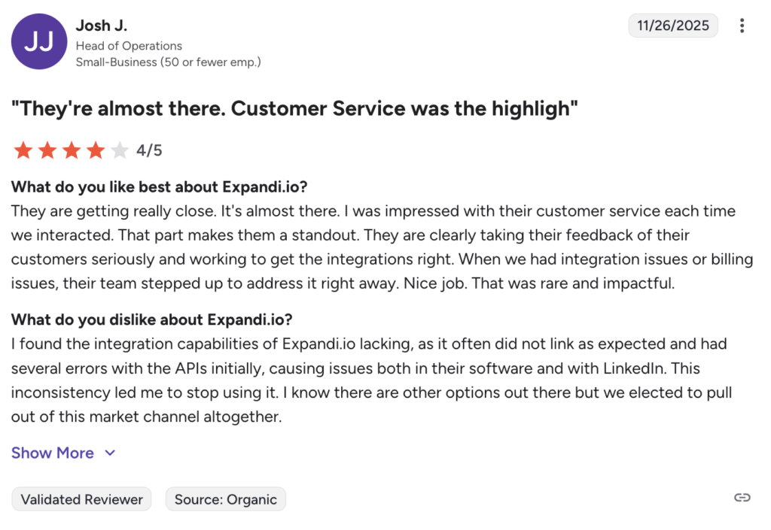Select the fourth star in the rating row

click(95, 150)
